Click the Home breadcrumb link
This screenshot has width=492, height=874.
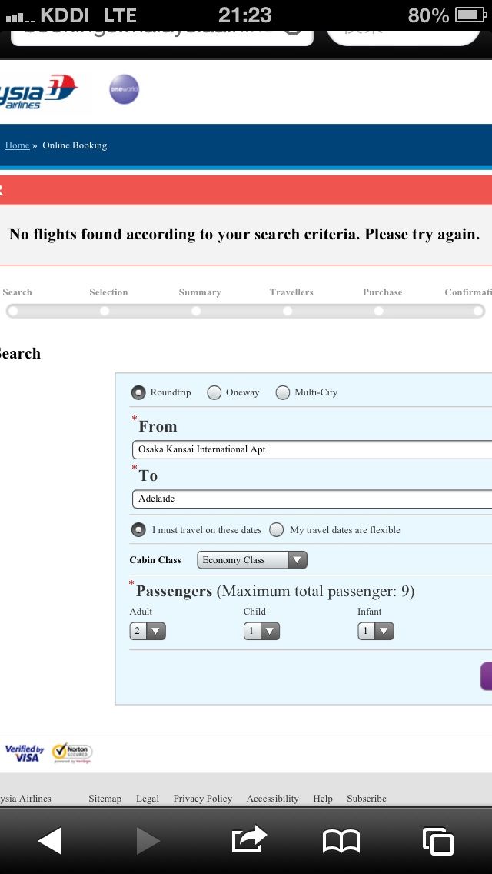[x=17, y=145]
